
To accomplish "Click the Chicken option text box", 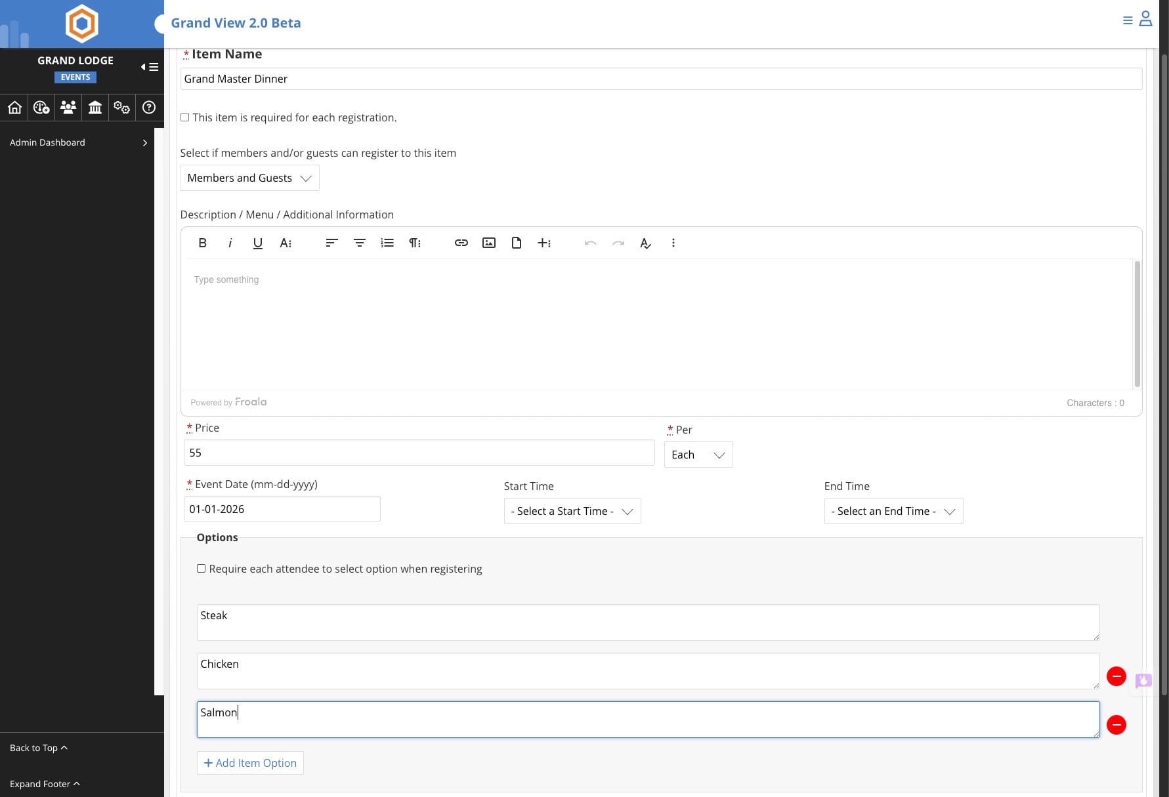I will [x=648, y=671].
